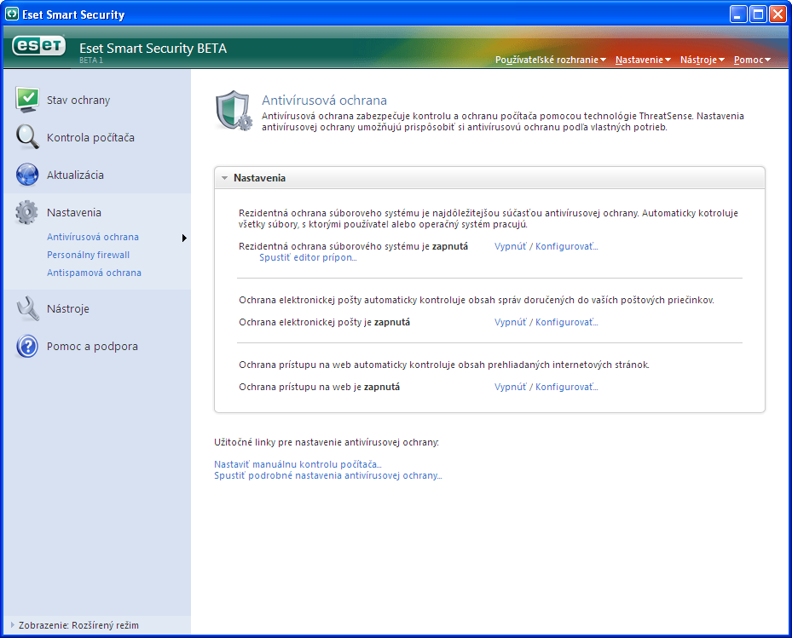The width and height of the screenshot is (792, 638).
Task: Open Antispamová ochrana settings
Action: click(94, 273)
